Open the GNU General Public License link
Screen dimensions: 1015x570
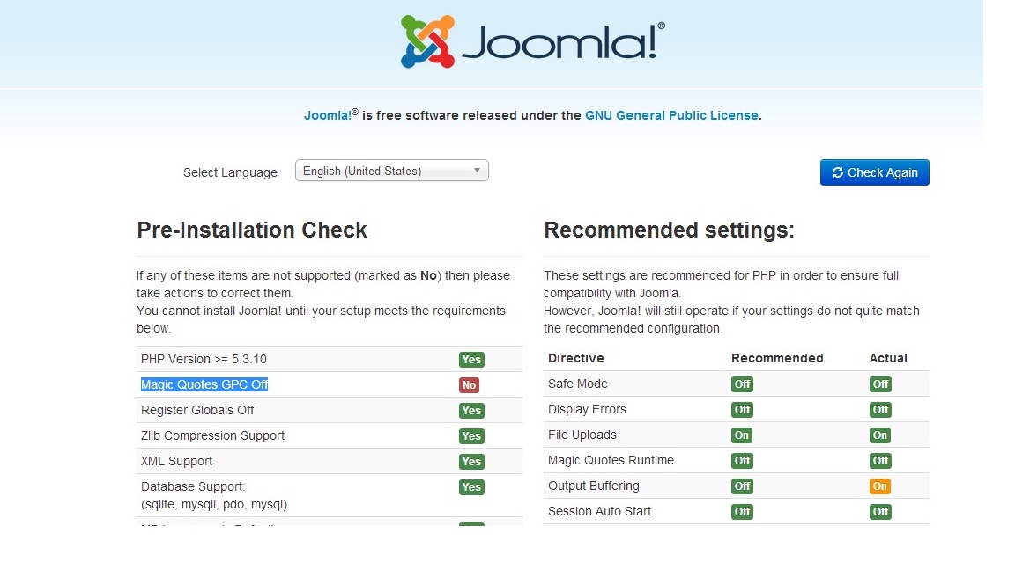point(671,115)
